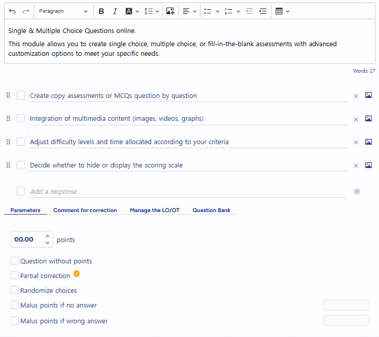Click the drag handle of the difficulty levels answer
The width and height of the screenshot is (379, 337).
[x=8, y=142]
